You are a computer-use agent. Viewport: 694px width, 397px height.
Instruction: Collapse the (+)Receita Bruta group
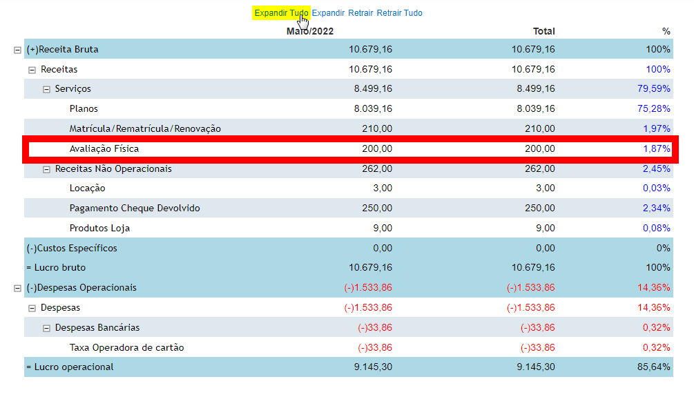tap(17, 50)
